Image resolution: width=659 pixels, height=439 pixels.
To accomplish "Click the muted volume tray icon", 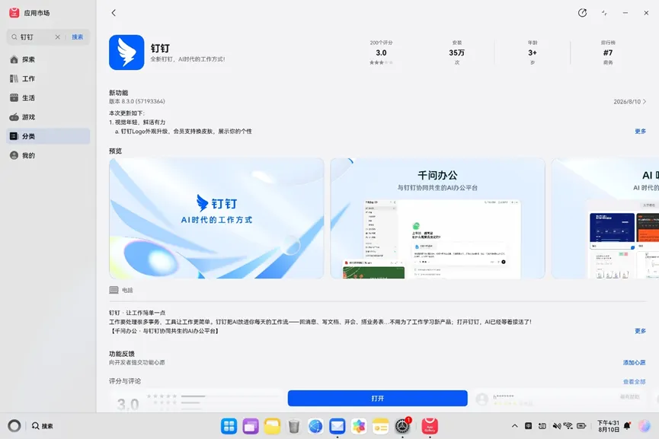I will tap(556, 426).
